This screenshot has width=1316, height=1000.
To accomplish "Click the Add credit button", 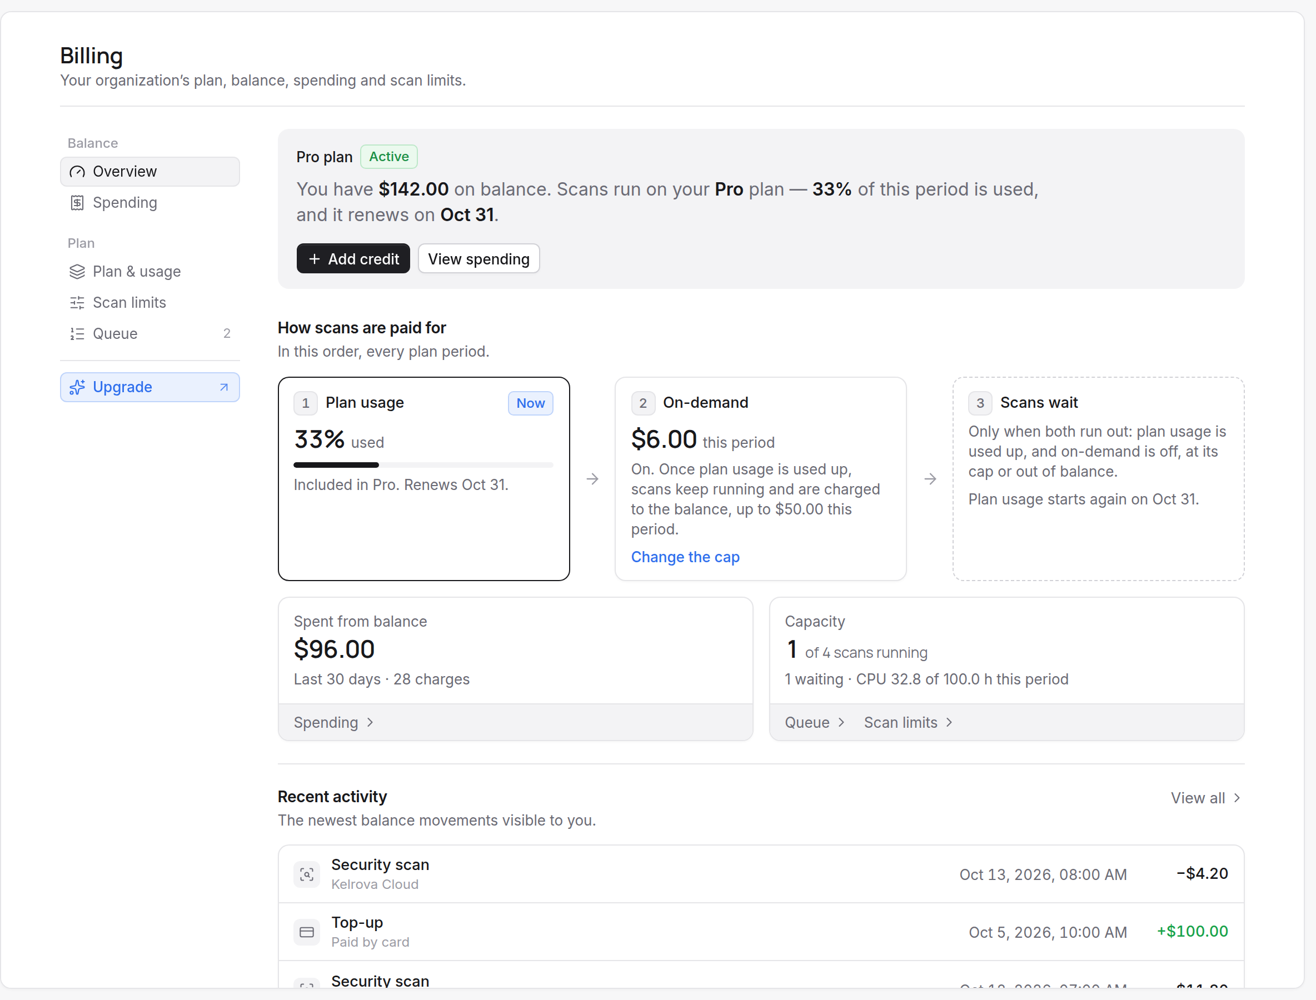I will 353,258.
